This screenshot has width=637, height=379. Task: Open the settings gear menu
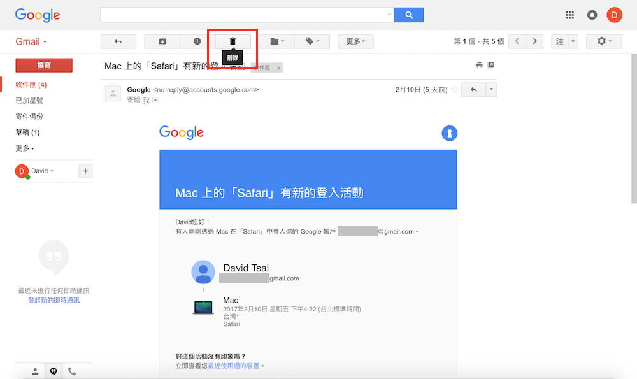[x=604, y=41]
